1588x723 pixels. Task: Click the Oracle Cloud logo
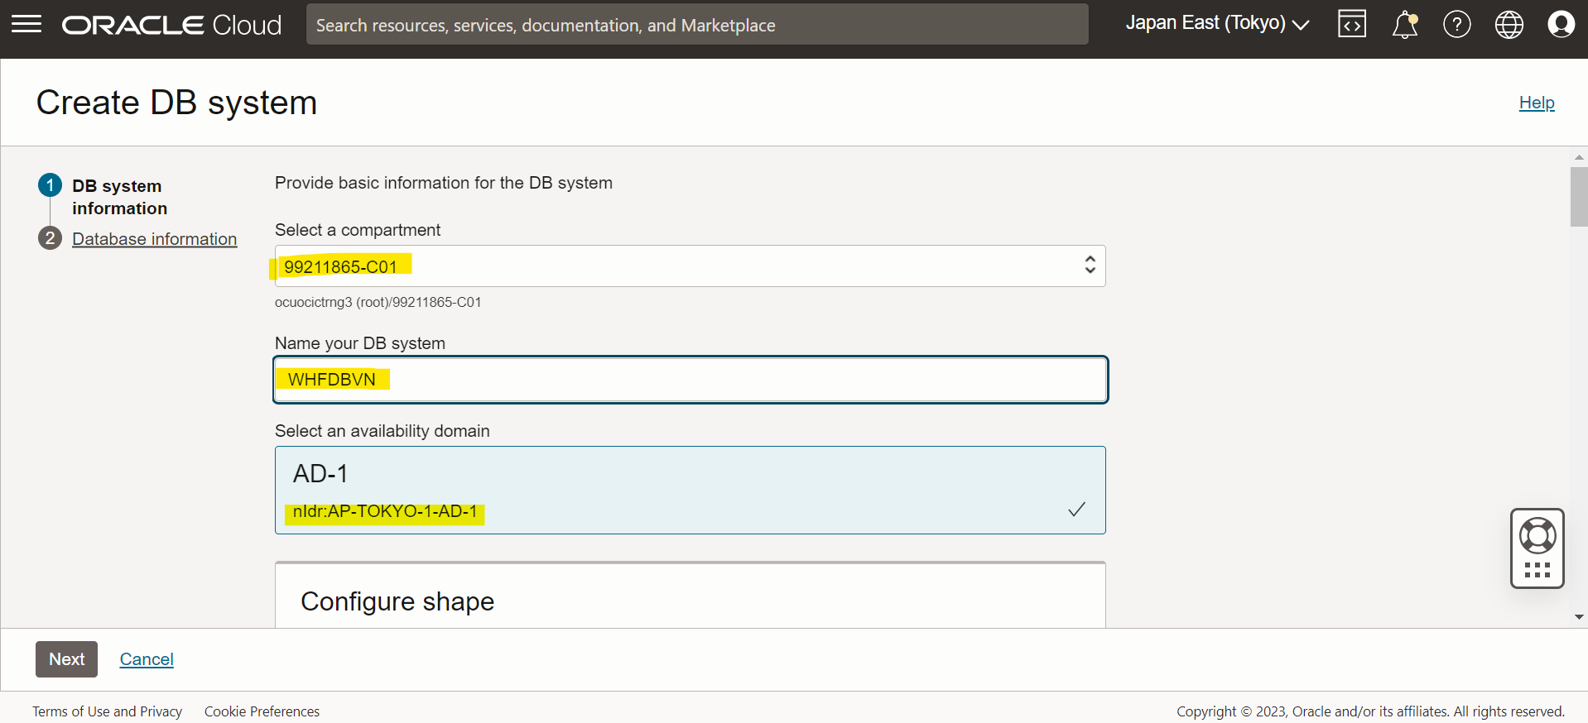pyautogui.click(x=172, y=25)
